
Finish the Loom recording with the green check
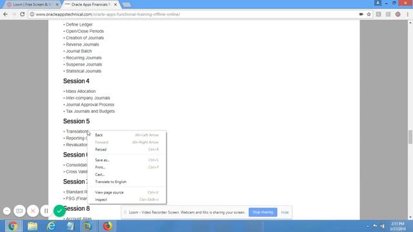[x=59, y=211]
